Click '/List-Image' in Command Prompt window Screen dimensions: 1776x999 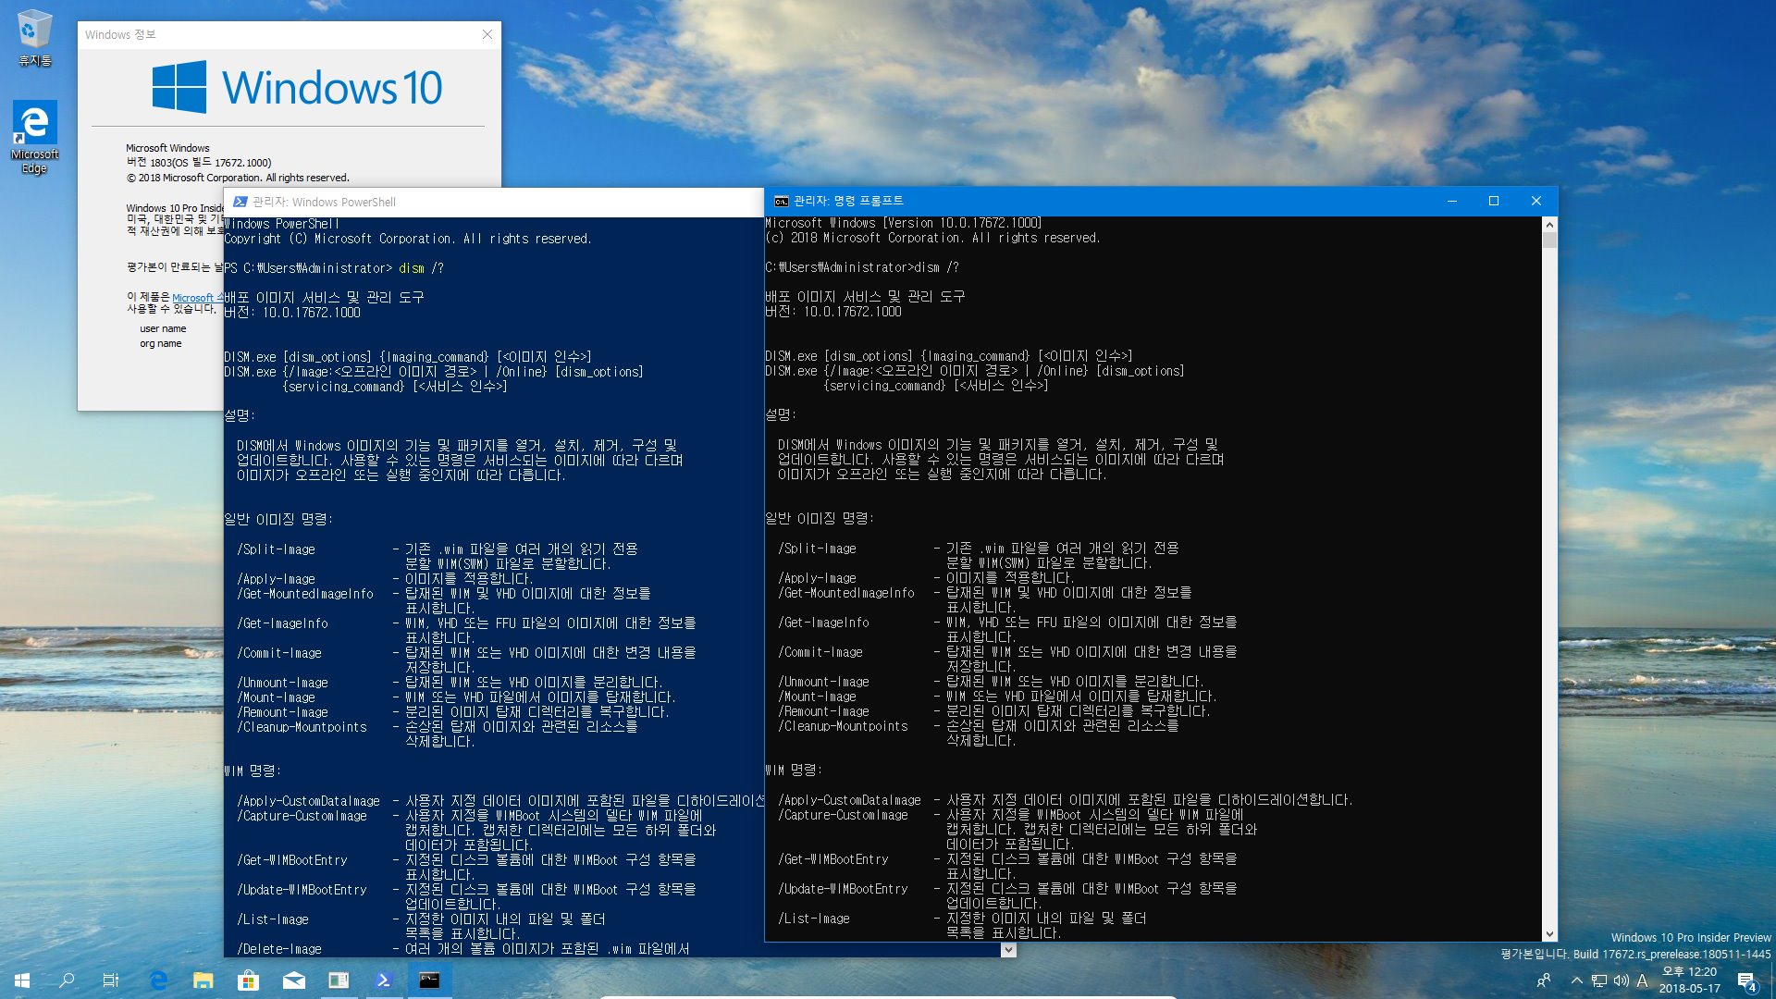pos(813,919)
